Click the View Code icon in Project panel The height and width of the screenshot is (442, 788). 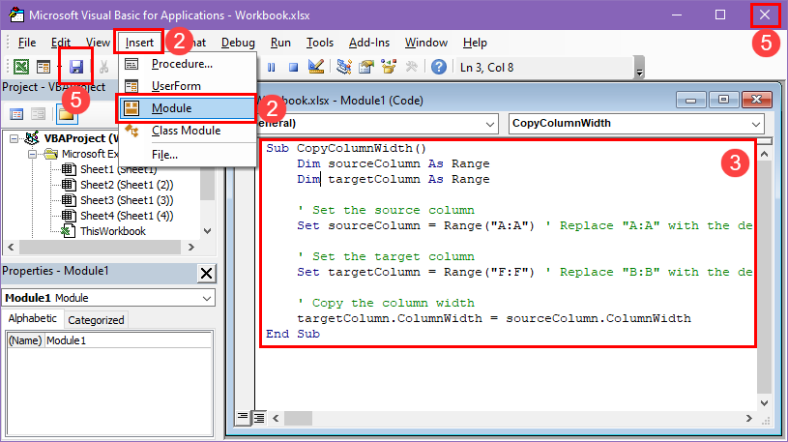pos(16,114)
